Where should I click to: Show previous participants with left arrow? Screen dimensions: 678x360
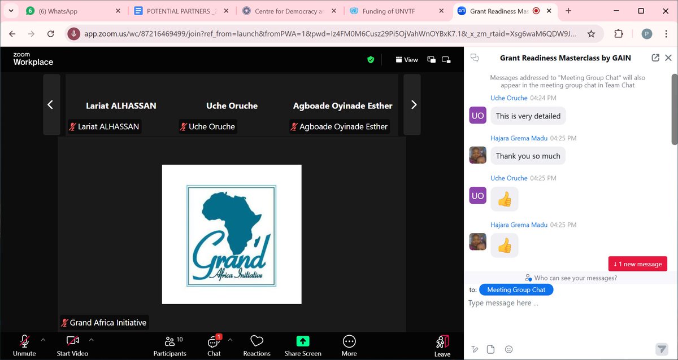point(50,104)
